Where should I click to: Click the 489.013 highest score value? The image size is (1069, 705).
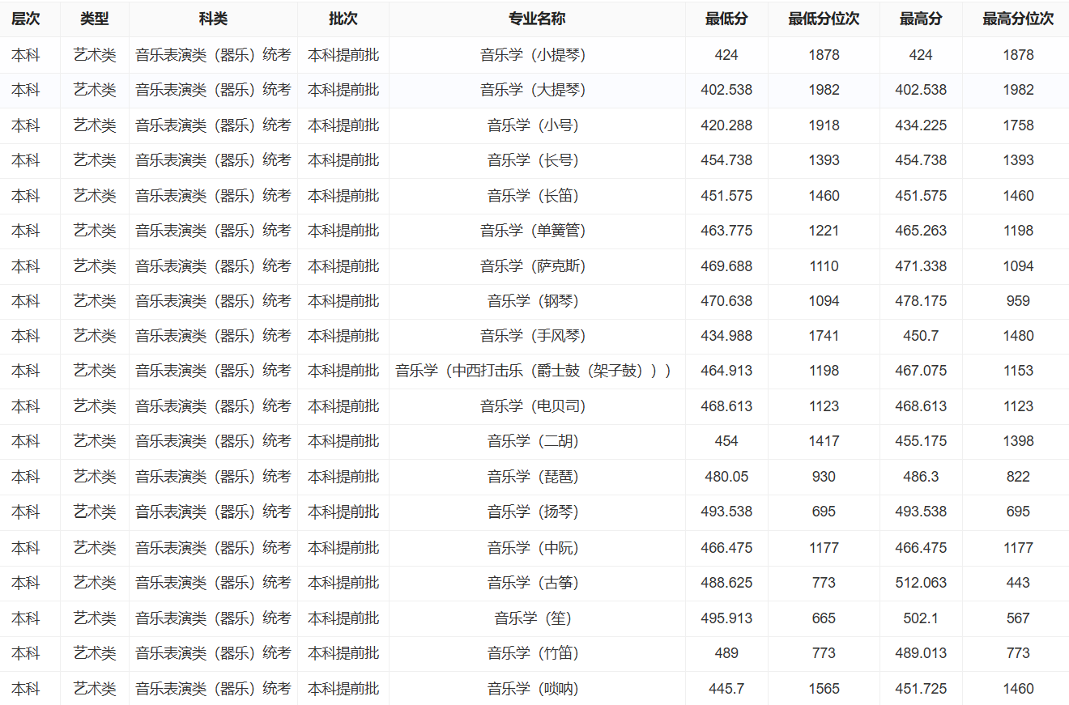tap(921, 653)
